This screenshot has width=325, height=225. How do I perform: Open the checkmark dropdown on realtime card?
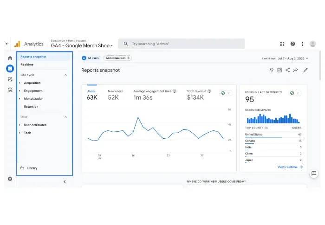(295, 93)
